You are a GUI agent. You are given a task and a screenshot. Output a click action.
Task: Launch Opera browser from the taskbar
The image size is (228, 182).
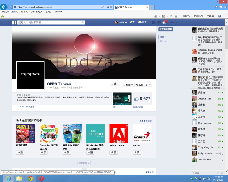pyautogui.click(x=41, y=178)
